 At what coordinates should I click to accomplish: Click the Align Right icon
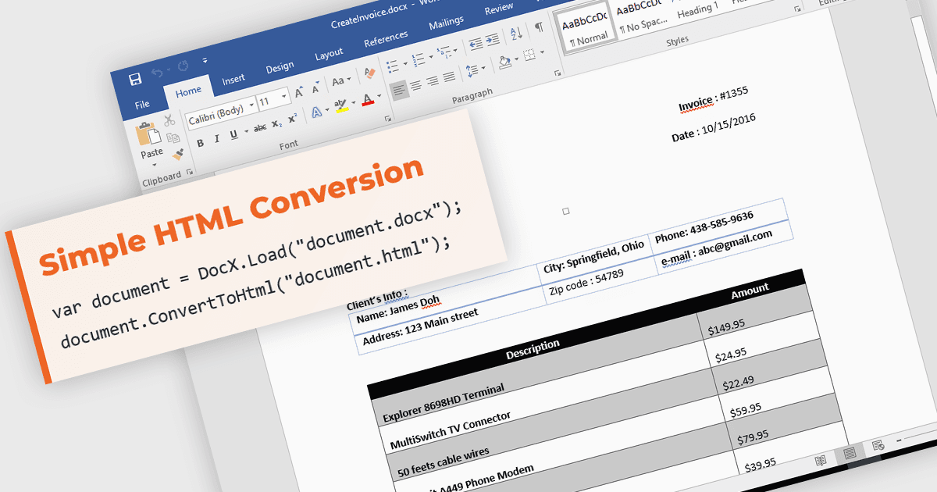(x=433, y=81)
